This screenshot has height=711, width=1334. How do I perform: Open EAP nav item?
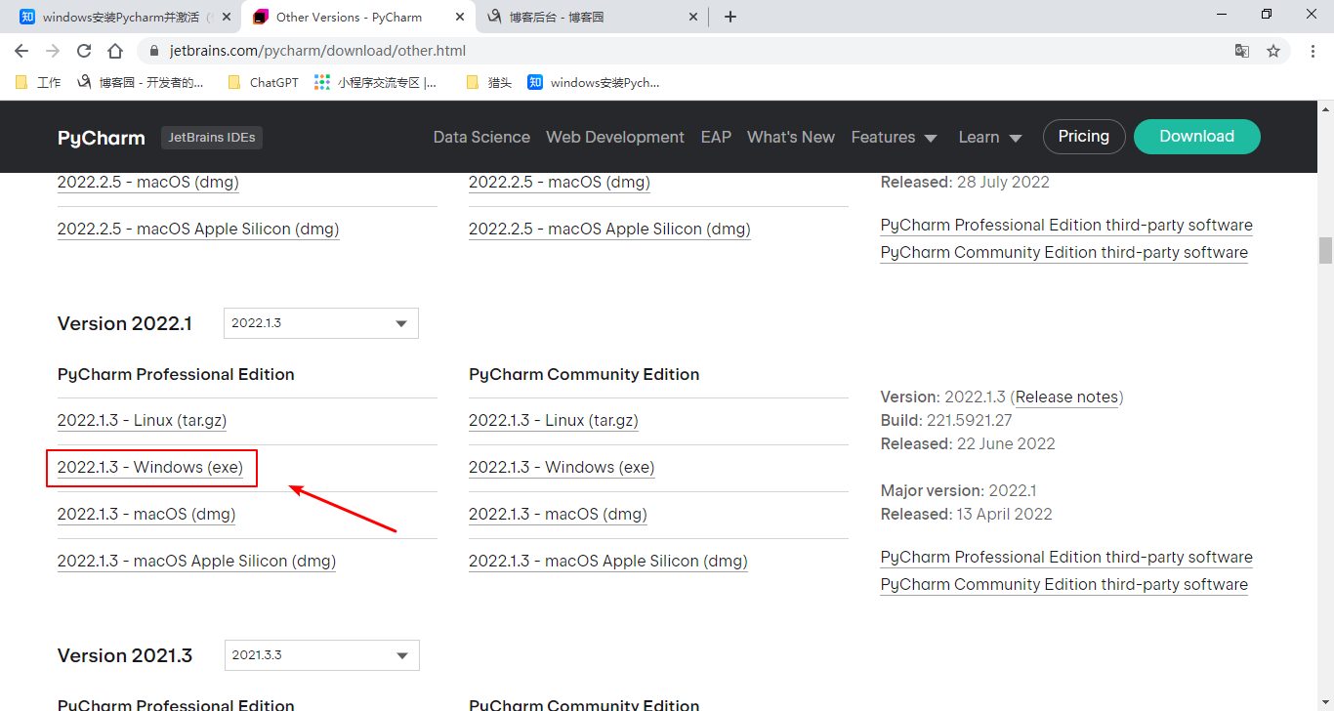click(716, 137)
